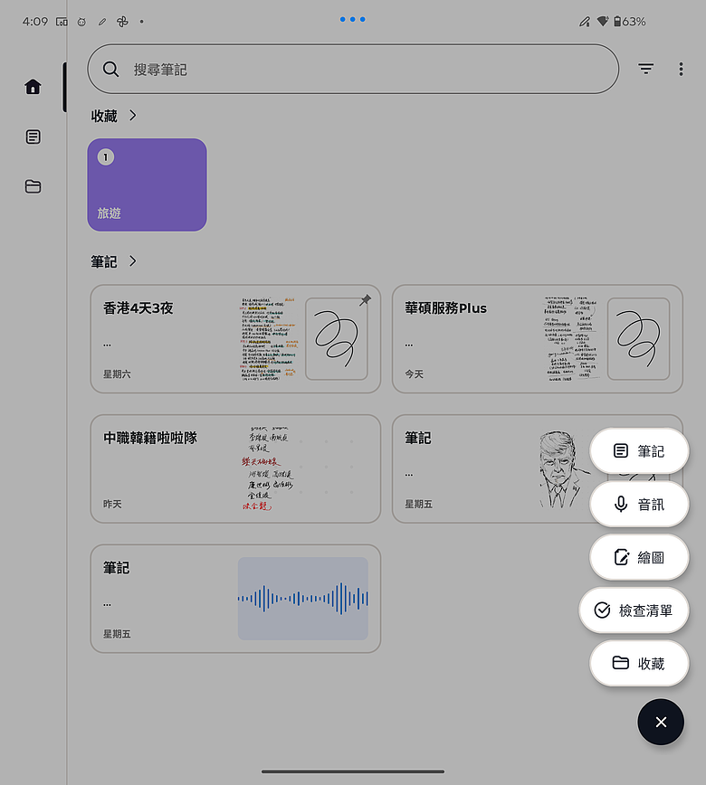Open the sort filter icon

(x=646, y=69)
